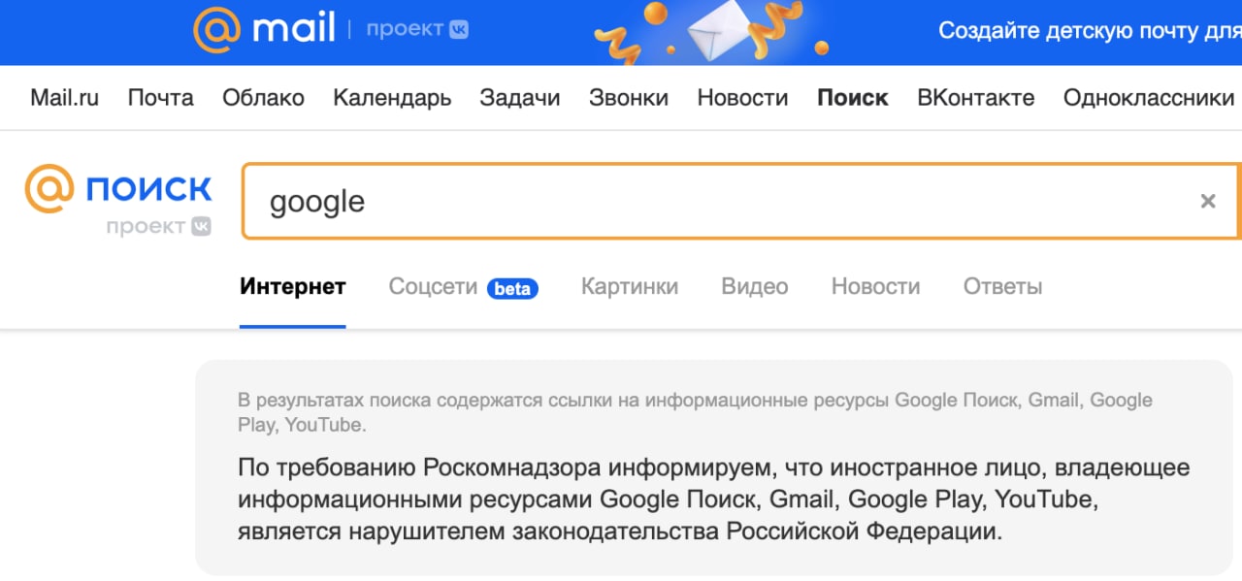Click the orange Поиск search logo
The width and height of the screenshot is (1242, 581).
coord(118,188)
